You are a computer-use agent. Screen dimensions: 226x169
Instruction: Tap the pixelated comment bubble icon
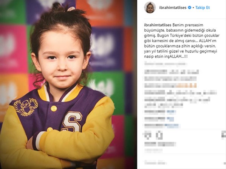point(159,135)
